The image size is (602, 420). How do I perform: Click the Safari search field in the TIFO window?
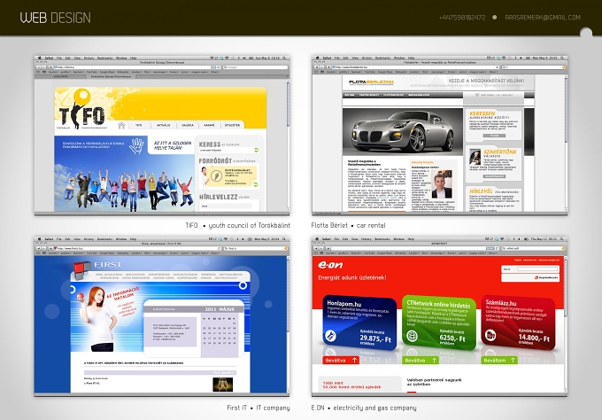point(255,67)
